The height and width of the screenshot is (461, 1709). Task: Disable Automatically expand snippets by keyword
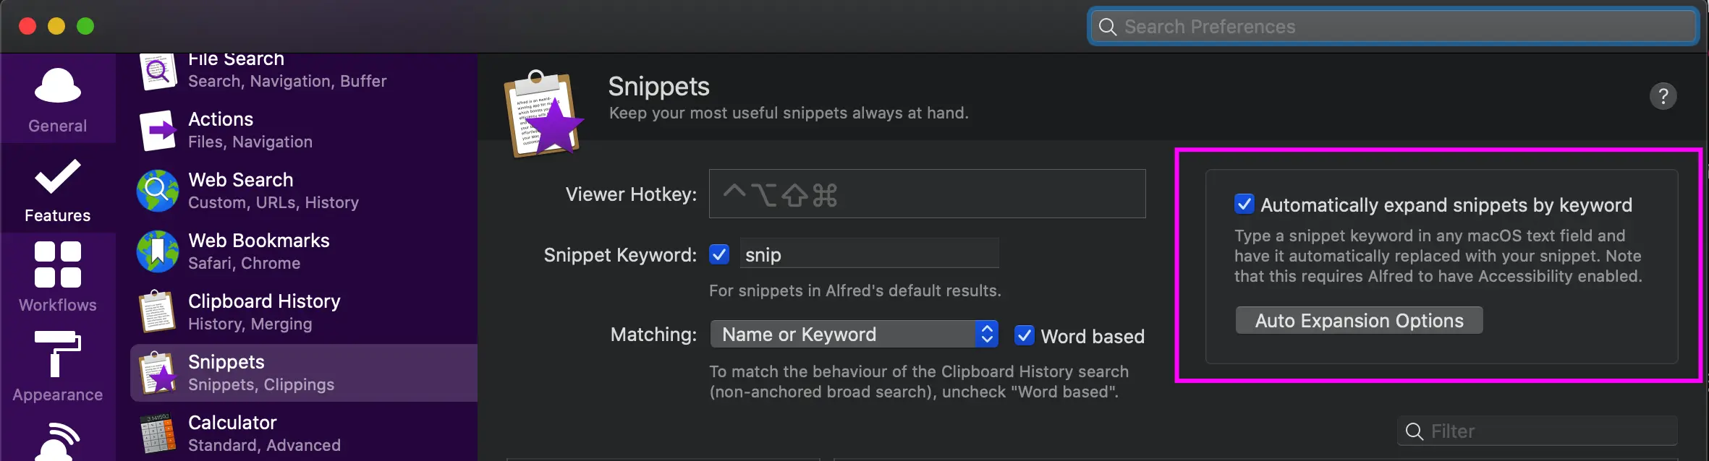click(1244, 204)
